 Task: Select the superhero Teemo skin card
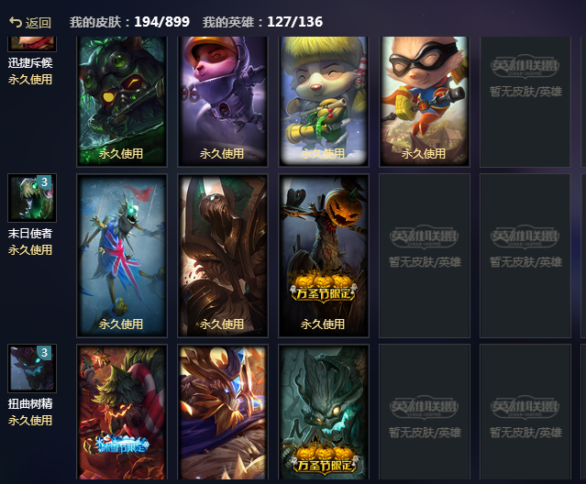click(425, 101)
